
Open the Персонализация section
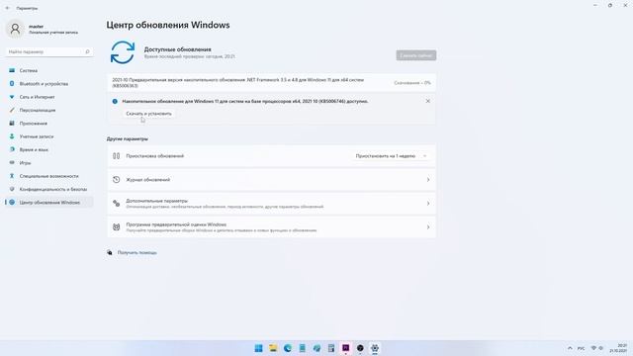point(48,110)
